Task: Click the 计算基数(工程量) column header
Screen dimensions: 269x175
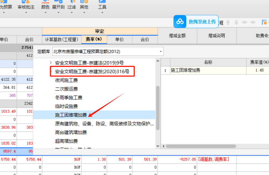Action: click(x=62, y=39)
